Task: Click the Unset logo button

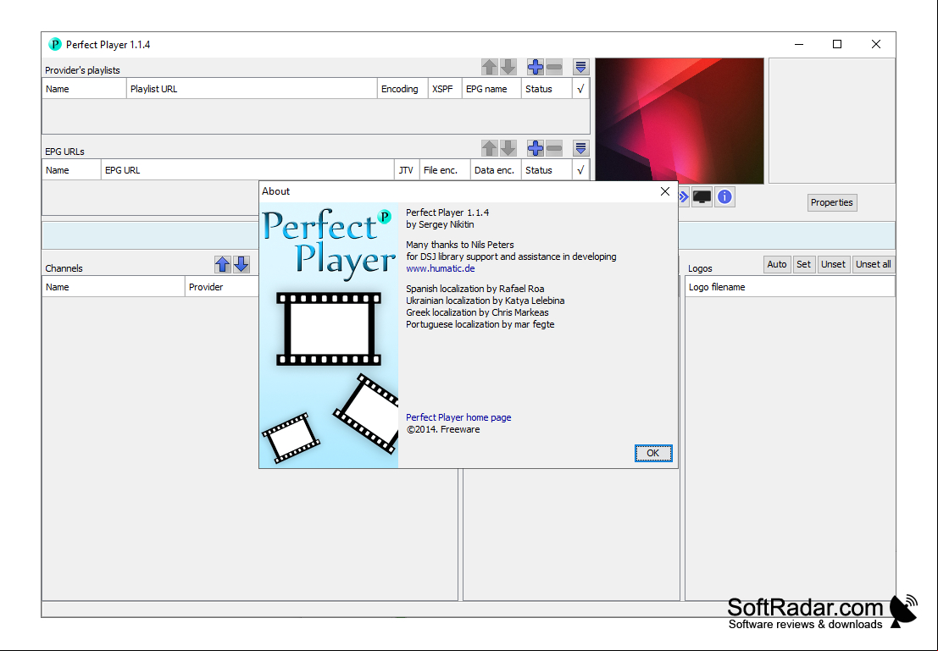Action: (x=833, y=264)
